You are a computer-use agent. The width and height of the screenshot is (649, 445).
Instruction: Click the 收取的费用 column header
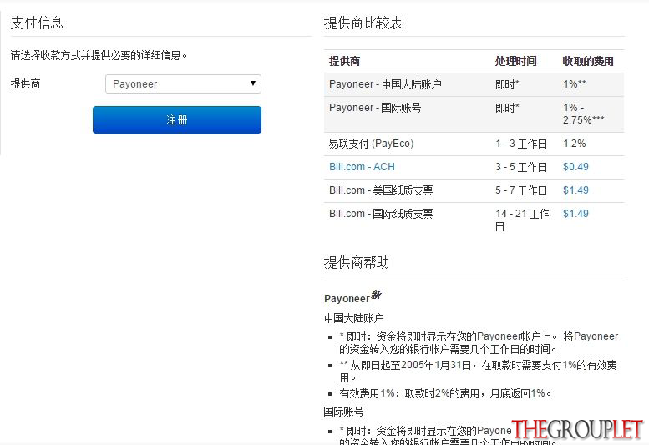(588, 62)
